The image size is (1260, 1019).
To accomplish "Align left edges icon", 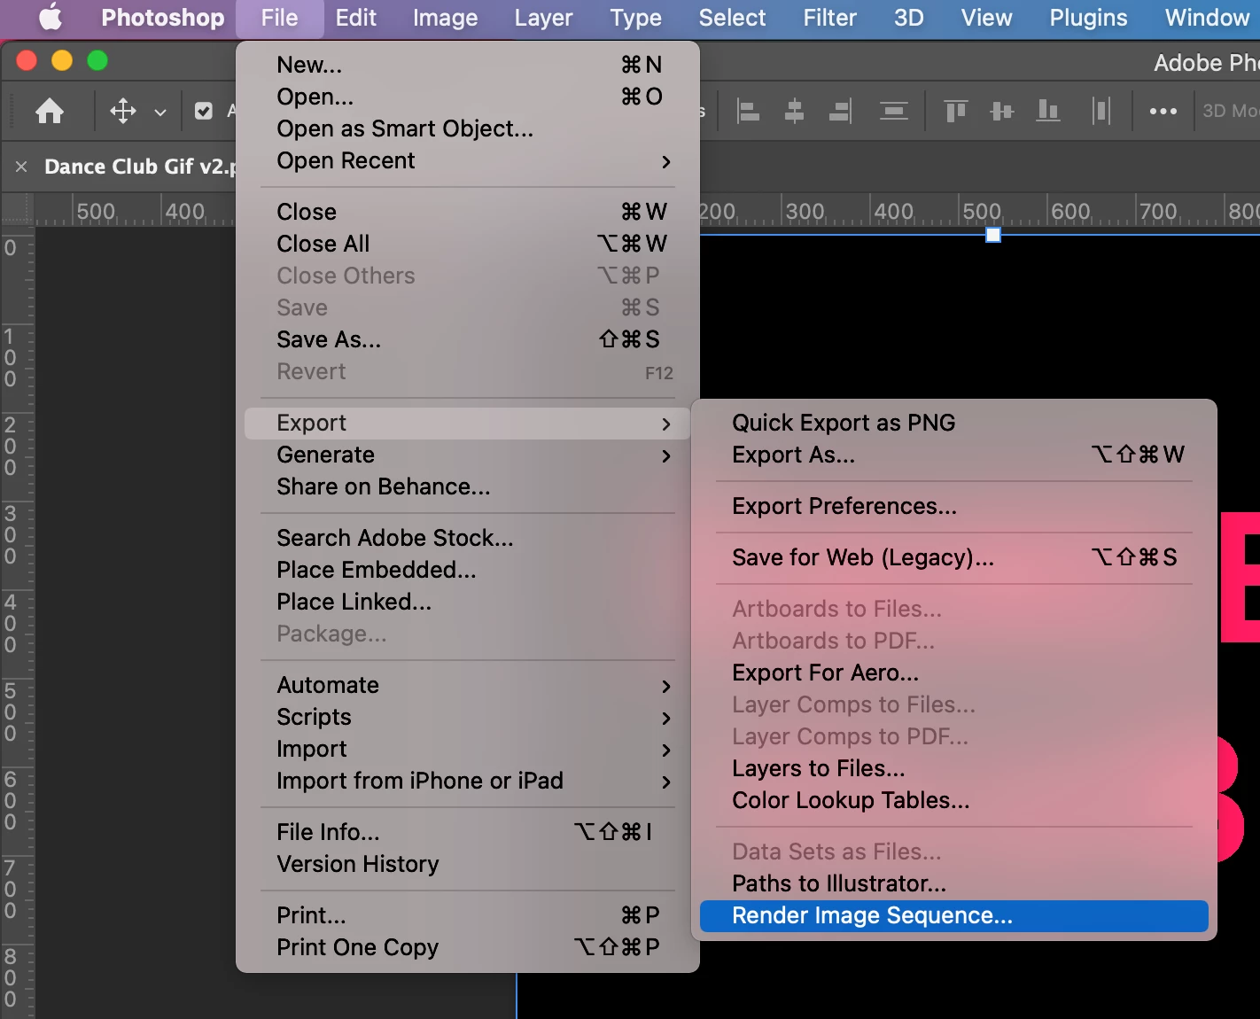I will [x=749, y=111].
